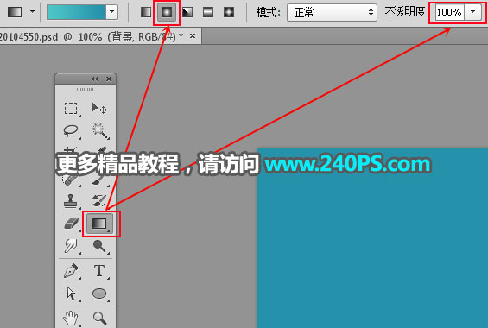488x328 pixels.
Task: Select the Path Selection tool
Action: (71, 293)
